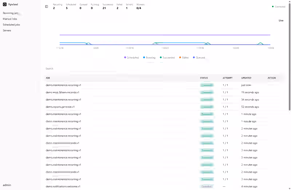Screen dimensions: 291x190
Task: Click the purple Scheduled line in chart
Action: coord(165,35)
